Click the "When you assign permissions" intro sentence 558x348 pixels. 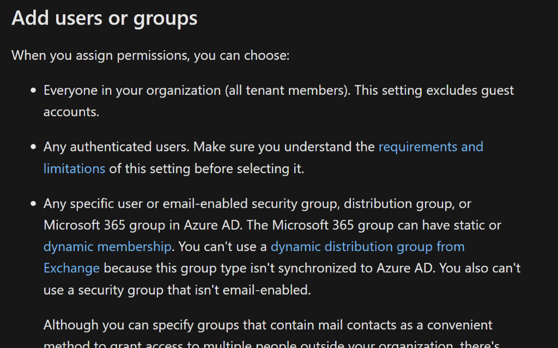coord(150,56)
